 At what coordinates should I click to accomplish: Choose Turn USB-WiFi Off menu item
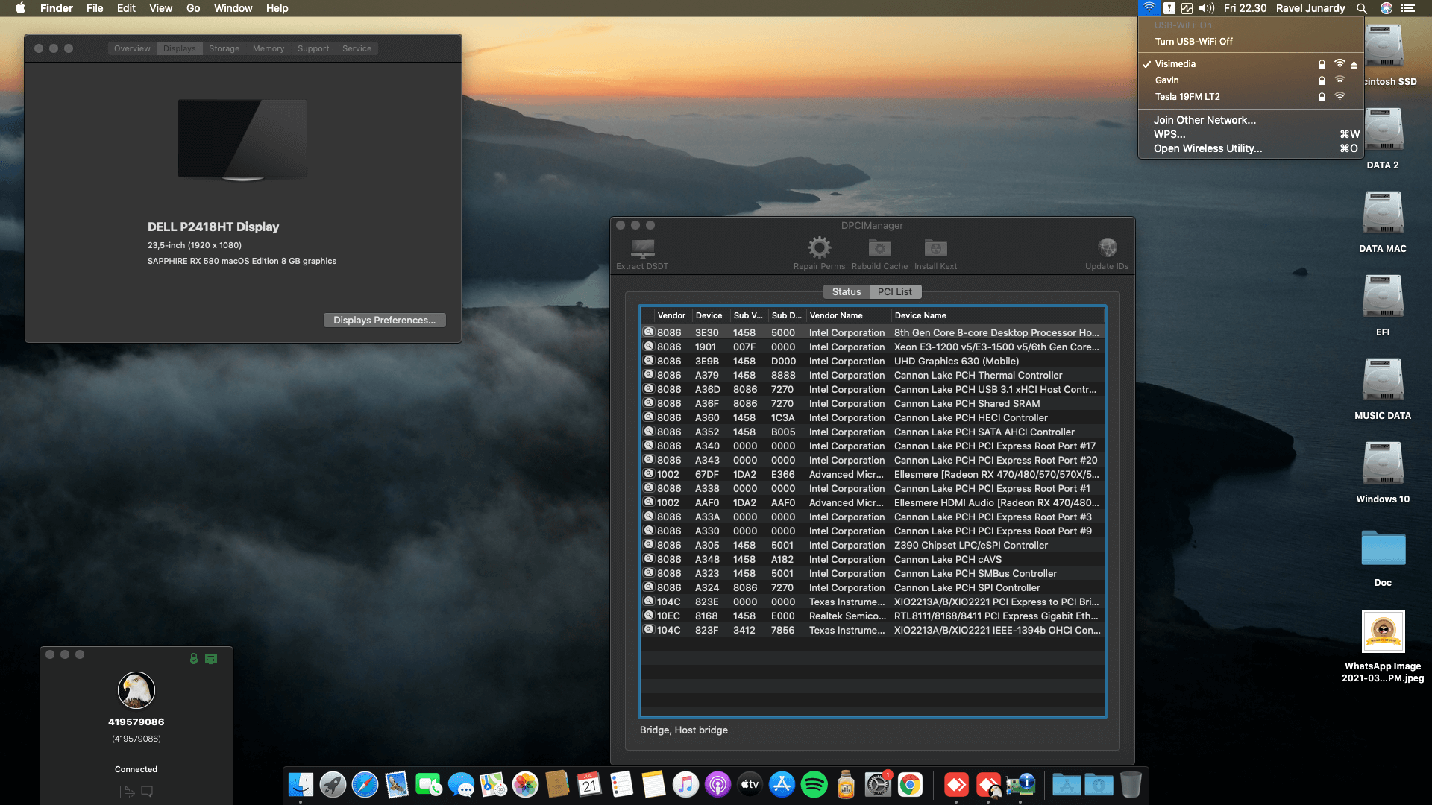tap(1251, 42)
